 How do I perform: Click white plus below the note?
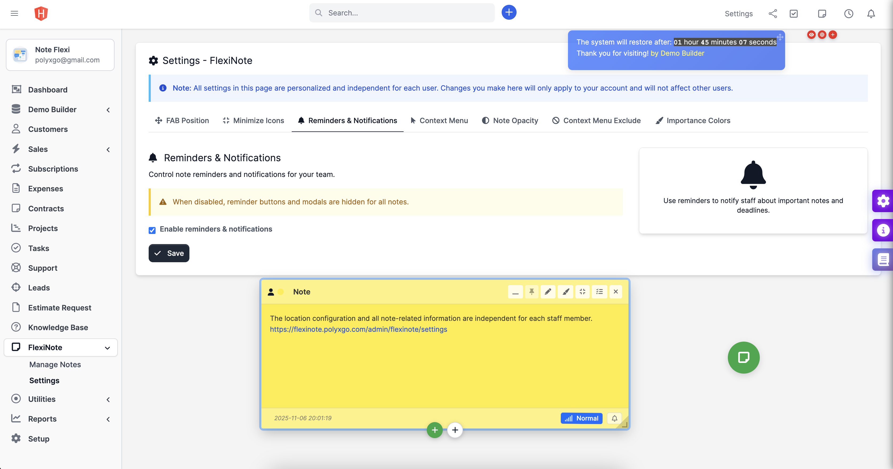click(455, 430)
